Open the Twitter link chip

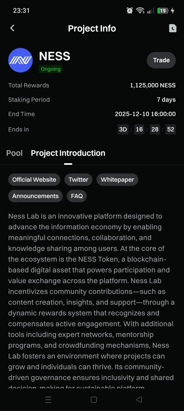pyautogui.click(x=78, y=180)
